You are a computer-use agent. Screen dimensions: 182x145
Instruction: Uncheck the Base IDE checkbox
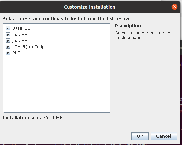pyautogui.click(x=8, y=28)
